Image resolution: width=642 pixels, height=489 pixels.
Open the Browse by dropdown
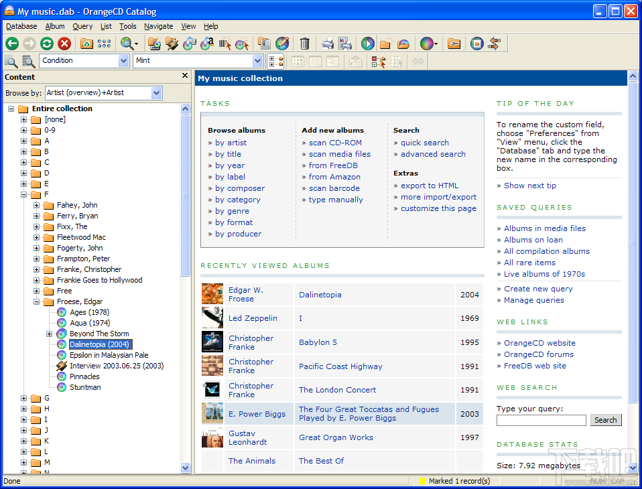click(156, 92)
